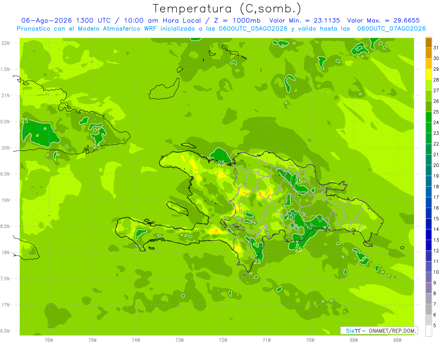This screenshot has width=446, height=345.
Task: Pick the yellow swatch between 28 and 29
Action: click(429, 74)
